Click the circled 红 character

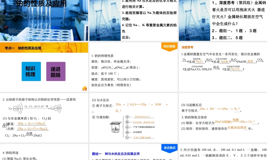point(127,137)
